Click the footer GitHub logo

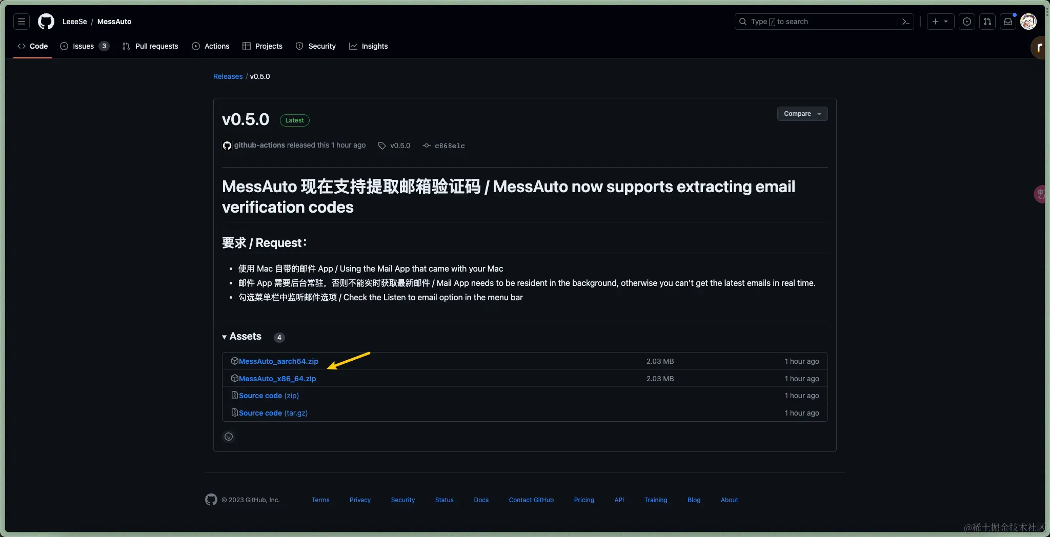click(211, 500)
